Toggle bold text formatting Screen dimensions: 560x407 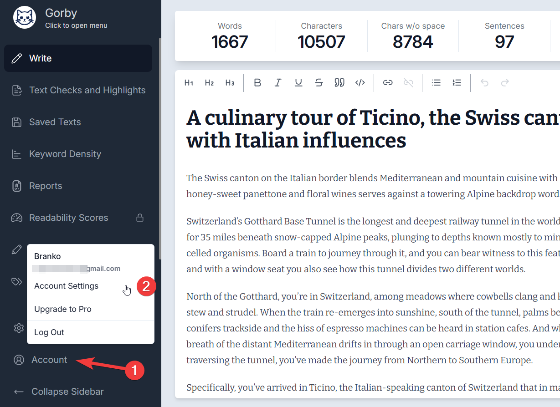pos(257,83)
